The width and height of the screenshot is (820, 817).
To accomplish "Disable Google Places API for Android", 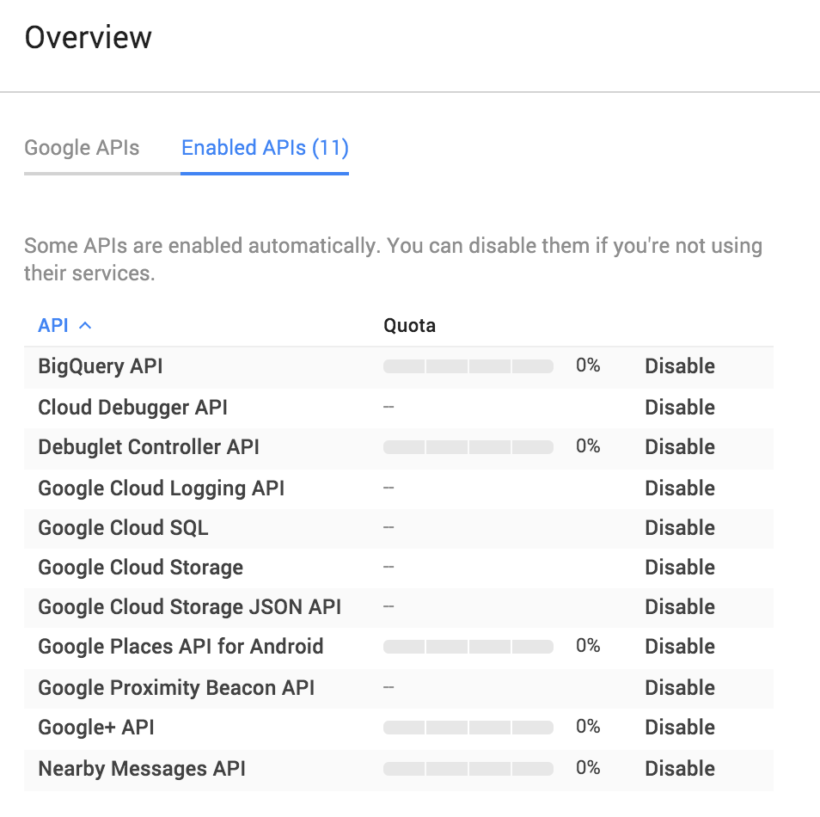I will pos(680,647).
